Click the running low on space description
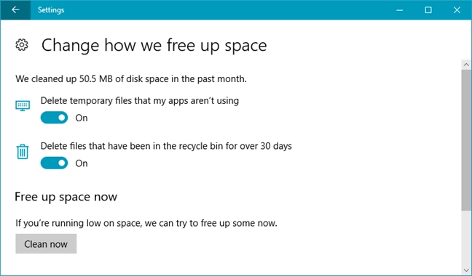 click(x=146, y=224)
